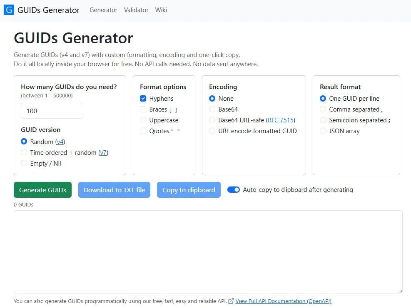Click the GUIDs Generator logo icon
The image size is (411, 308).
[x=9, y=10]
